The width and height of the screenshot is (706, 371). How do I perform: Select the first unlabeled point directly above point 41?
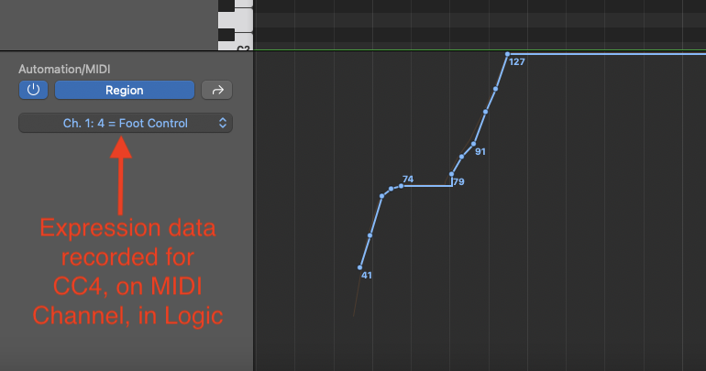370,235
